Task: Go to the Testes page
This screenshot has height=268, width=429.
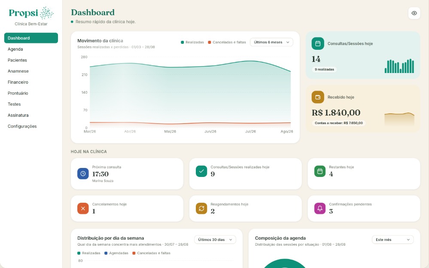Action: point(31,104)
